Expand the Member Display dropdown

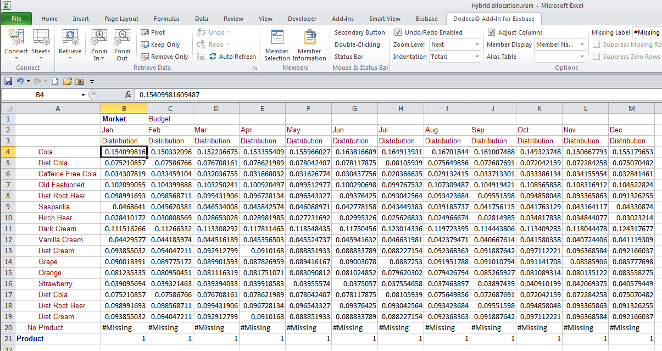[x=582, y=44]
